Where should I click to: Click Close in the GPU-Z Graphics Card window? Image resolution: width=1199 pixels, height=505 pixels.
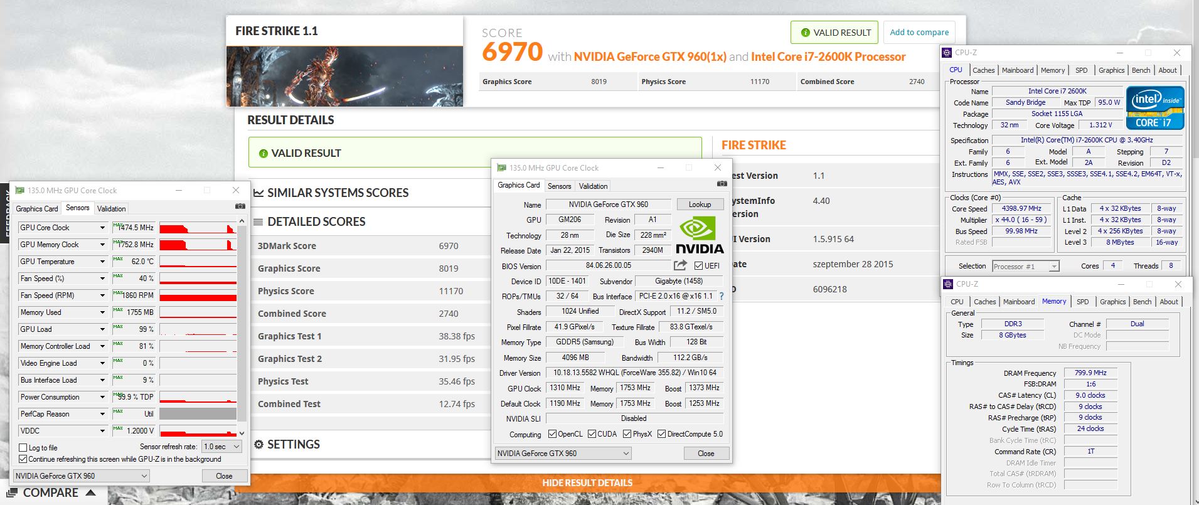tap(706, 454)
